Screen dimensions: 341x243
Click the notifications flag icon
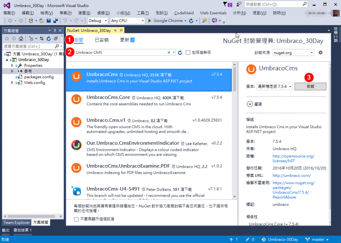point(225,4)
